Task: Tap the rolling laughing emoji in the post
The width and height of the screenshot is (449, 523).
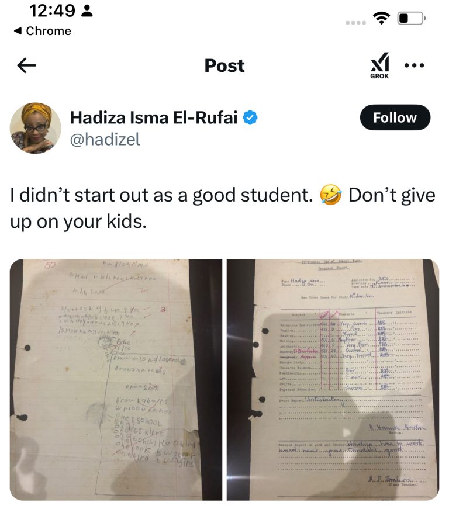Action: (330, 195)
